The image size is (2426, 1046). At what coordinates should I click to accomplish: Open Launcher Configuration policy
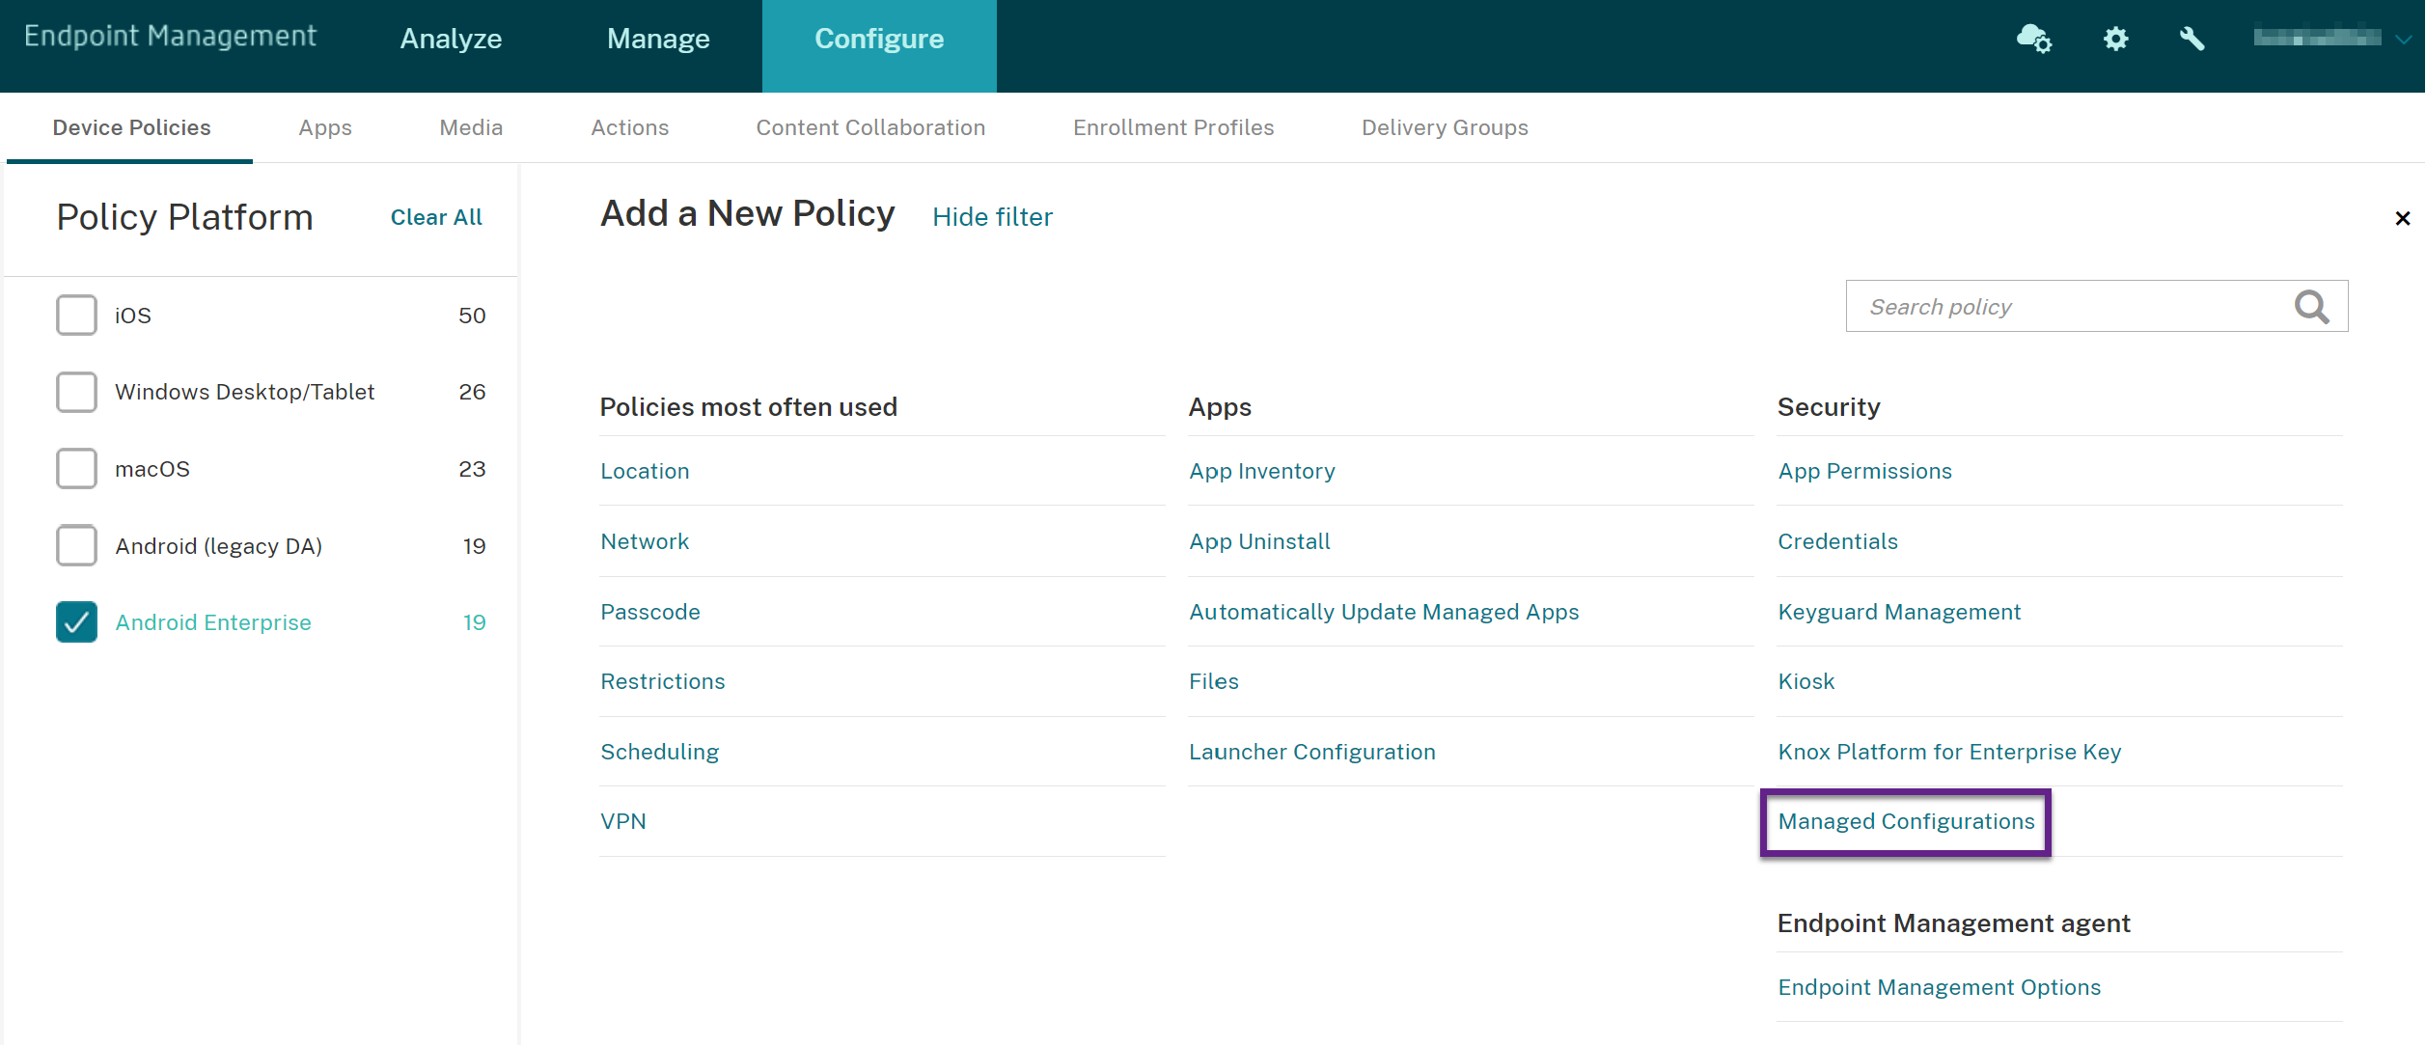[x=1311, y=752]
